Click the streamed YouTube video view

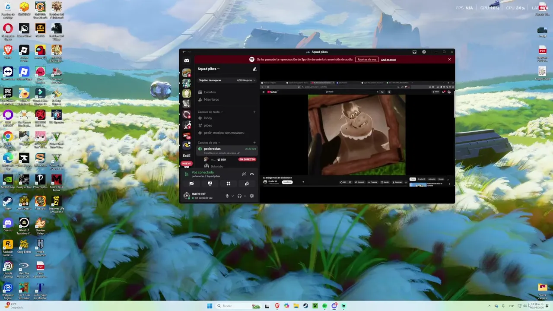[x=357, y=134]
